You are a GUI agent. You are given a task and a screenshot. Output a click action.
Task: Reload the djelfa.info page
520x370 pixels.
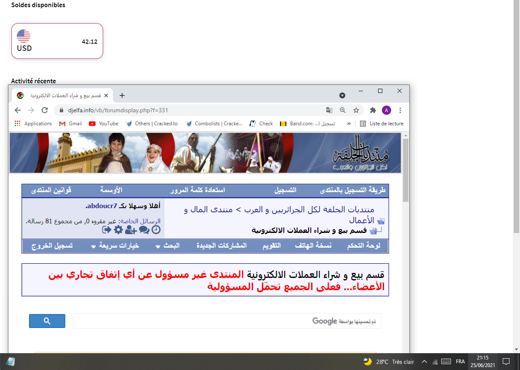click(x=45, y=110)
